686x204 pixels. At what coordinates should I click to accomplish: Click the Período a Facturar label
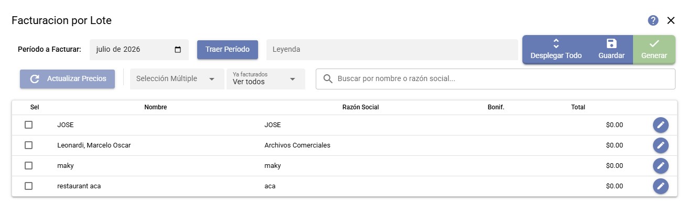tap(49, 50)
